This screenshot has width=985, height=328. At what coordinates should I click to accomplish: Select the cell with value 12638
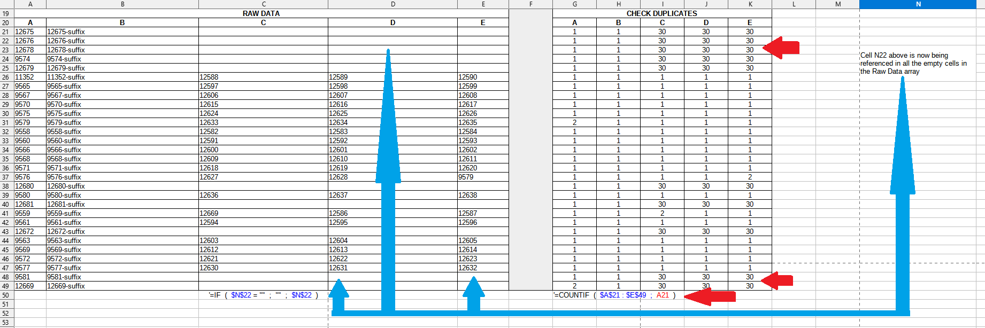483,195
